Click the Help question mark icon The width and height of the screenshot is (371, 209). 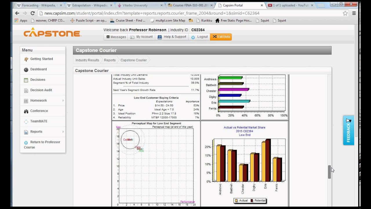coord(160,37)
